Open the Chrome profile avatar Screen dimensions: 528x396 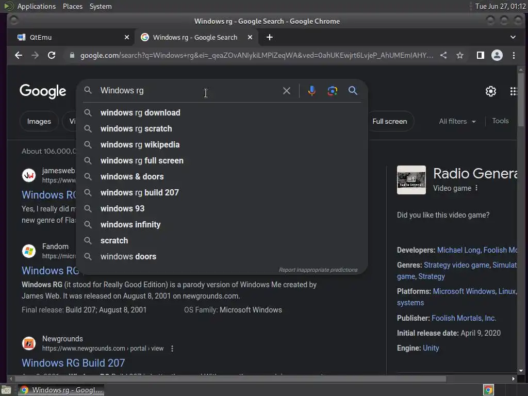pyautogui.click(x=497, y=55)
